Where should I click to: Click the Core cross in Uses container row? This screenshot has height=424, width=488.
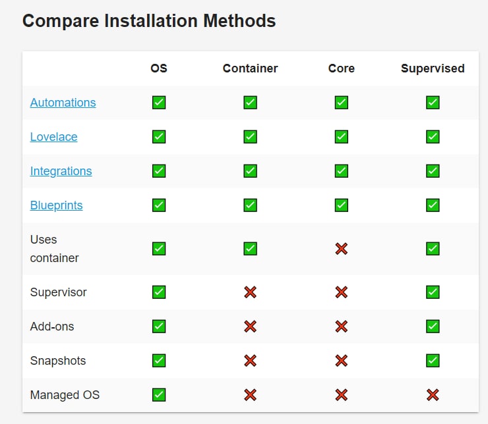coord(341,249)
